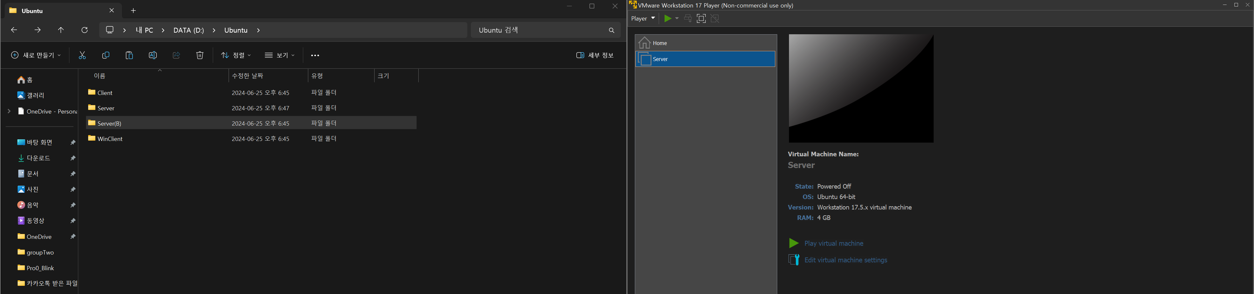Image resolution: width=1254 pixels, height=294 pixels.
Task: Toggle the 세부 정보 details pane
Action: [x=595, y=55]
